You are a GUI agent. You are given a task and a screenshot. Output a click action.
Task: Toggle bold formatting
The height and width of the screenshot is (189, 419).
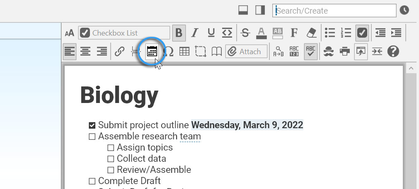[x=179, y=33]
